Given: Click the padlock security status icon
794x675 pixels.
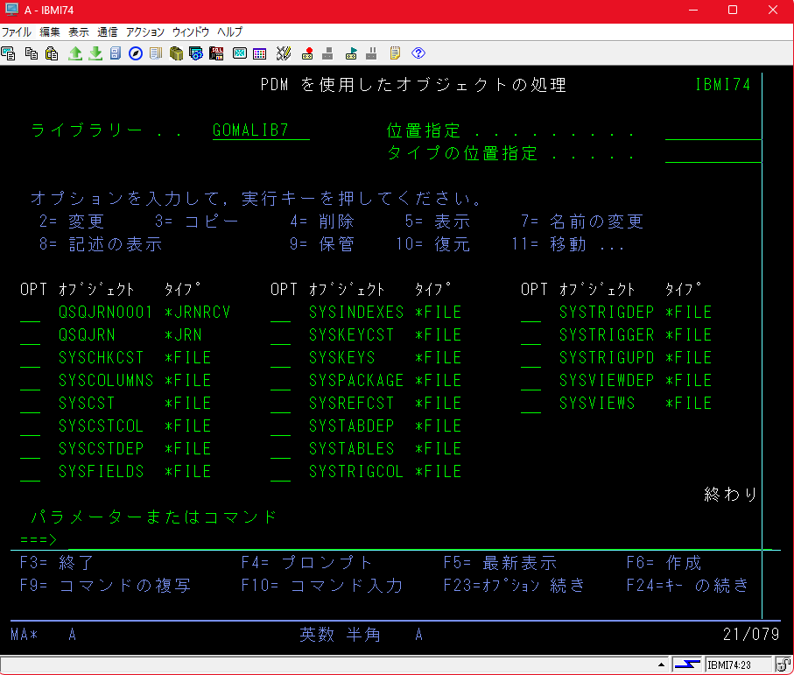Looking at the screenshot, I should coord(783,664).
